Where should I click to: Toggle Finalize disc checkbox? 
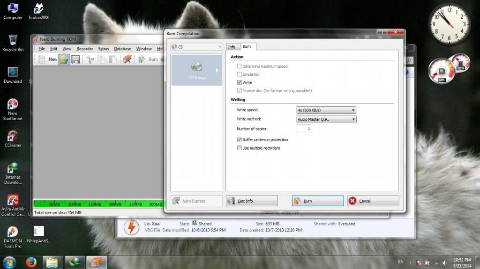[x=240, y=90]
